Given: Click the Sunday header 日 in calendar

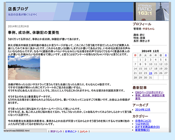Looking at the screenshot, I should [x=135, y=55].
